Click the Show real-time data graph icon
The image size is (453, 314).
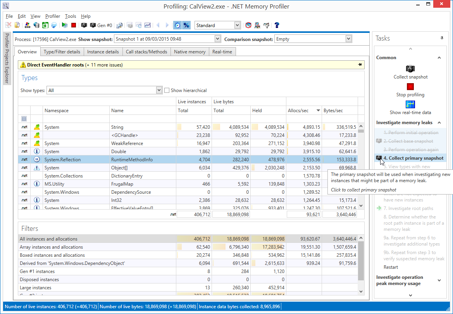[x=410, y=104]
